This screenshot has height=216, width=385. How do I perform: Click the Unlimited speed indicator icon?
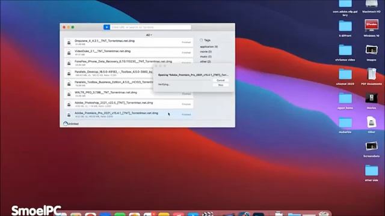pyautogui.click(x=66, y=124)
